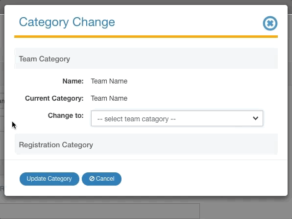The width and height of the screenshot is (292, 219).
Task: Click the Category Change dialog title
Action: [67, 23]
